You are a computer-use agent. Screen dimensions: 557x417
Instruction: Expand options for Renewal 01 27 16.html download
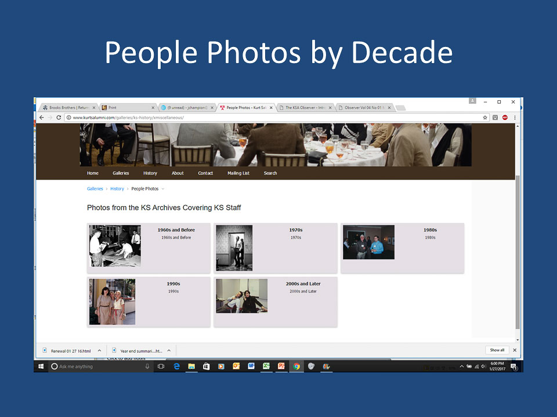pyautogui.click(x=99, y=350)
